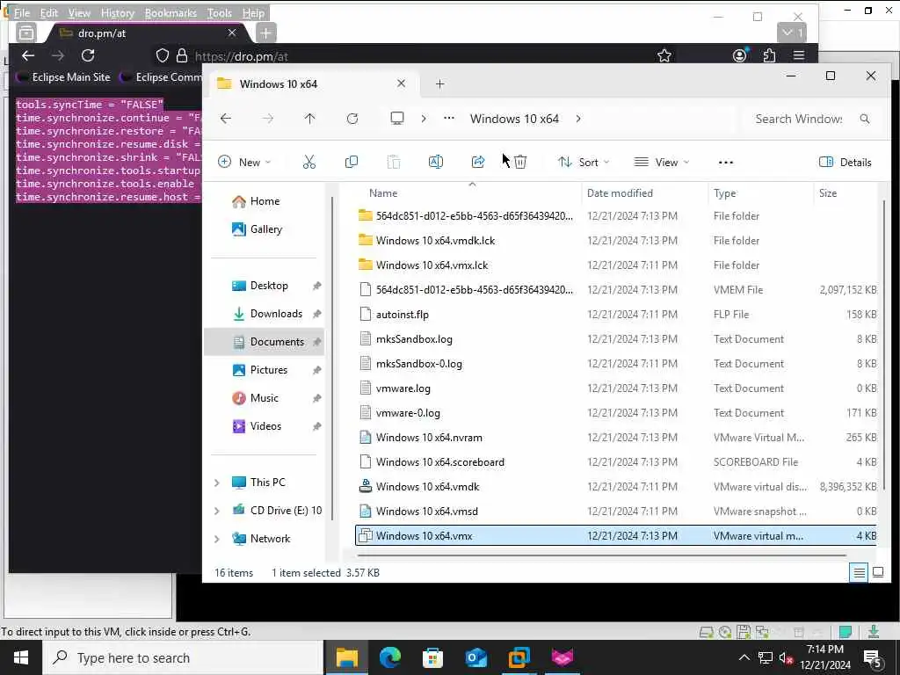This screenshot has height=675, width=900.
Task: Refresh the File Explorer folder view
Action: click(x=352, y=119)
